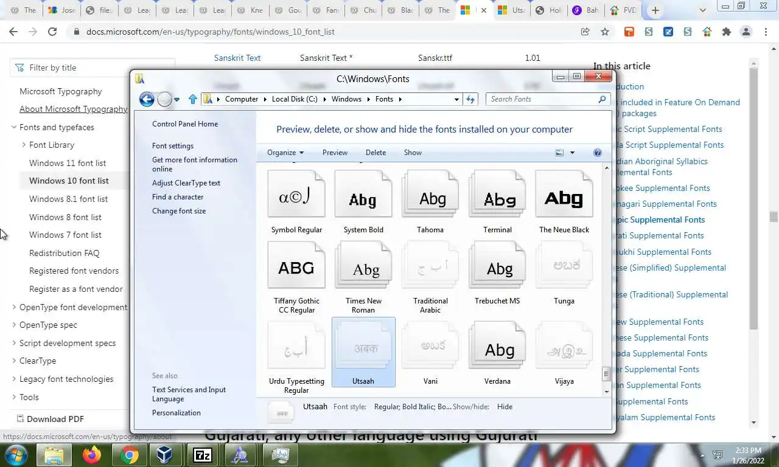
Task: Click Show in the Fonts toolbar
Action: (413, 153)
